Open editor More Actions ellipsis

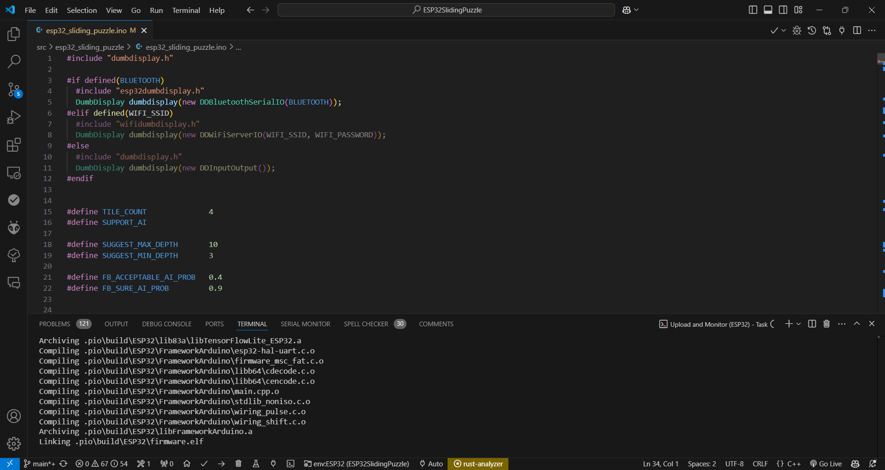coord(872,30)
